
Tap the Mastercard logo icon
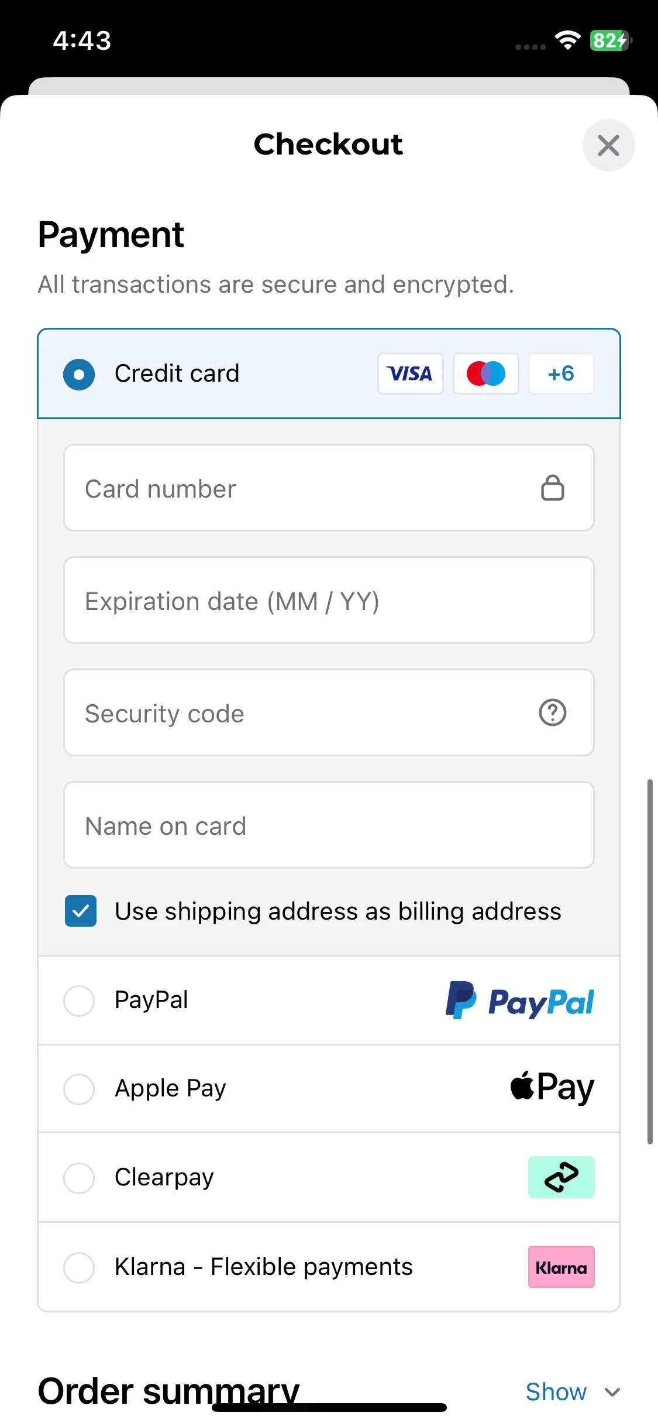click(486, 373)
